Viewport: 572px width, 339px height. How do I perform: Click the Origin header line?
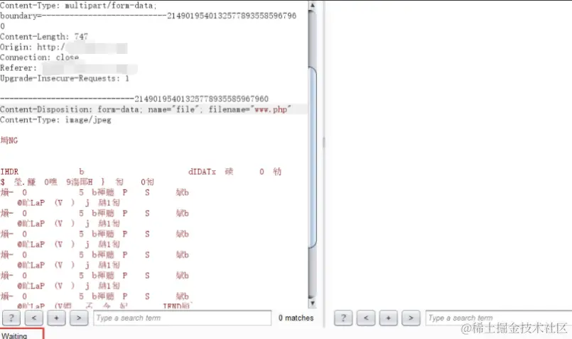[x=64, y=48]
